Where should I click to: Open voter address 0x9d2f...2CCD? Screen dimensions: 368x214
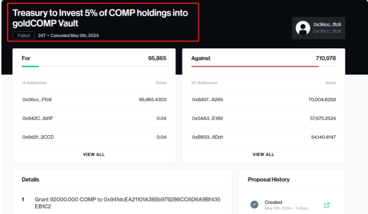[38, 137]
